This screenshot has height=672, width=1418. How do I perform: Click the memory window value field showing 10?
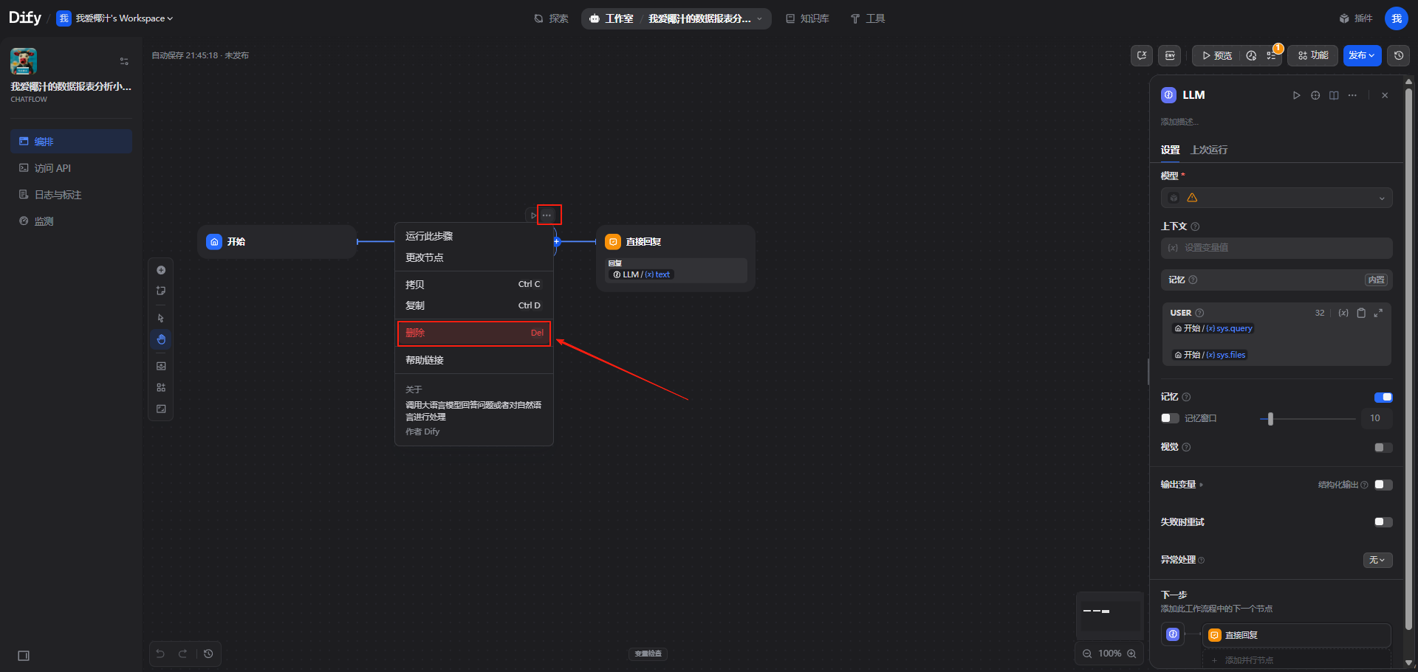tap(1377, 418)
